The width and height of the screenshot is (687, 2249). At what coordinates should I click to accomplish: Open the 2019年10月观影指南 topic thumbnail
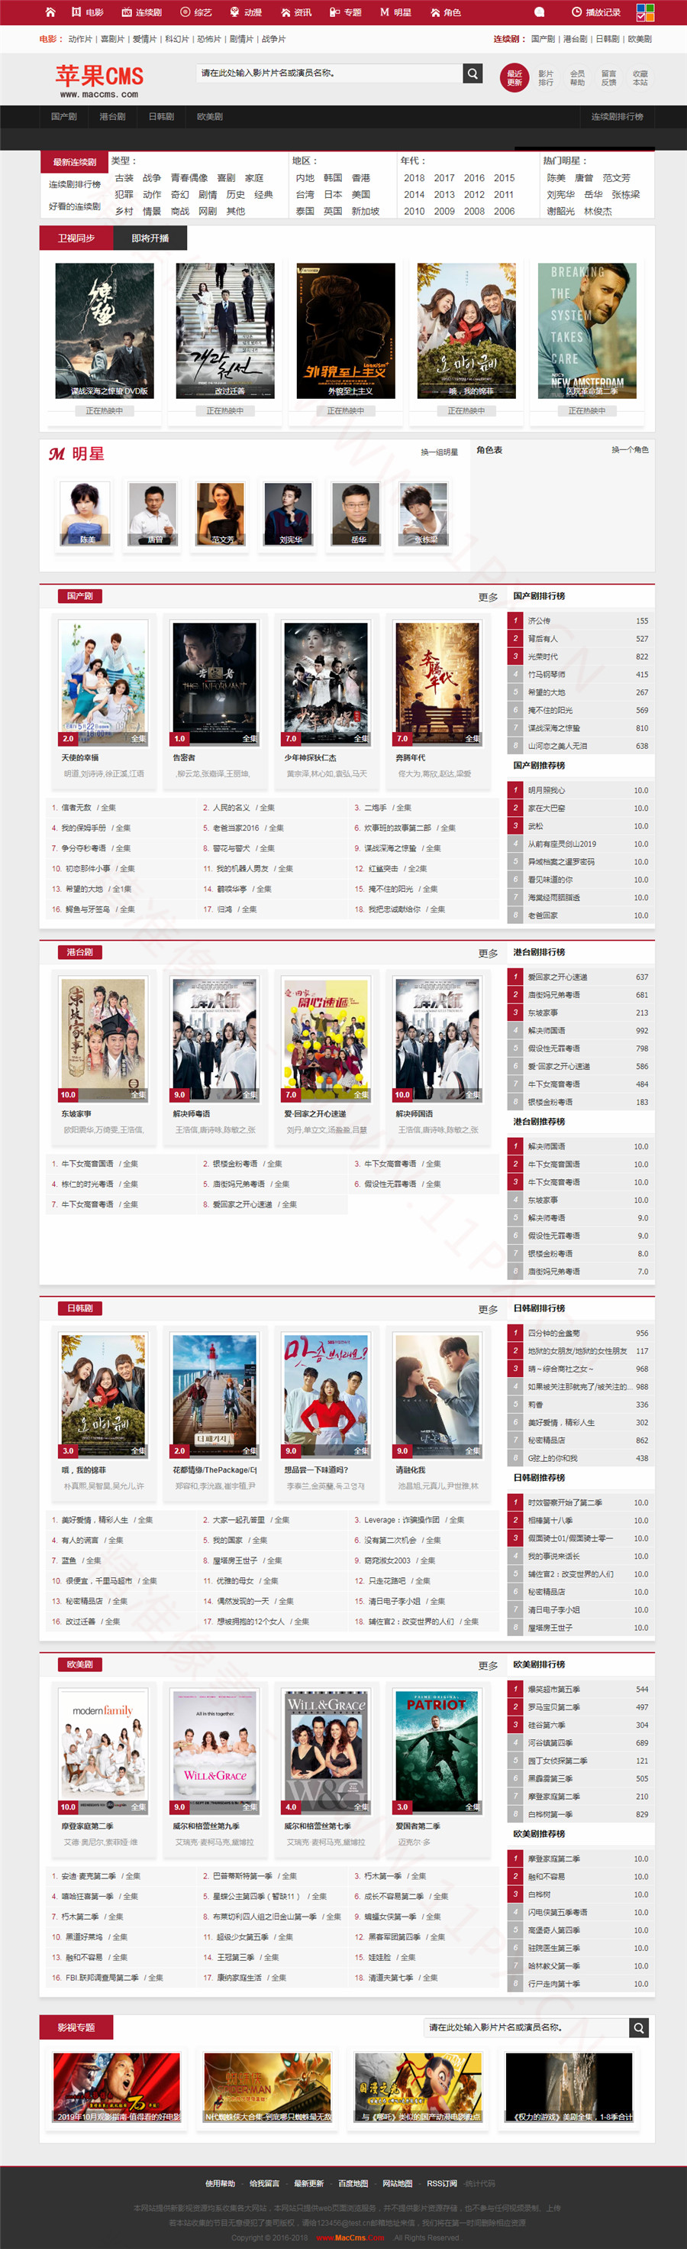pos(117,2088)
